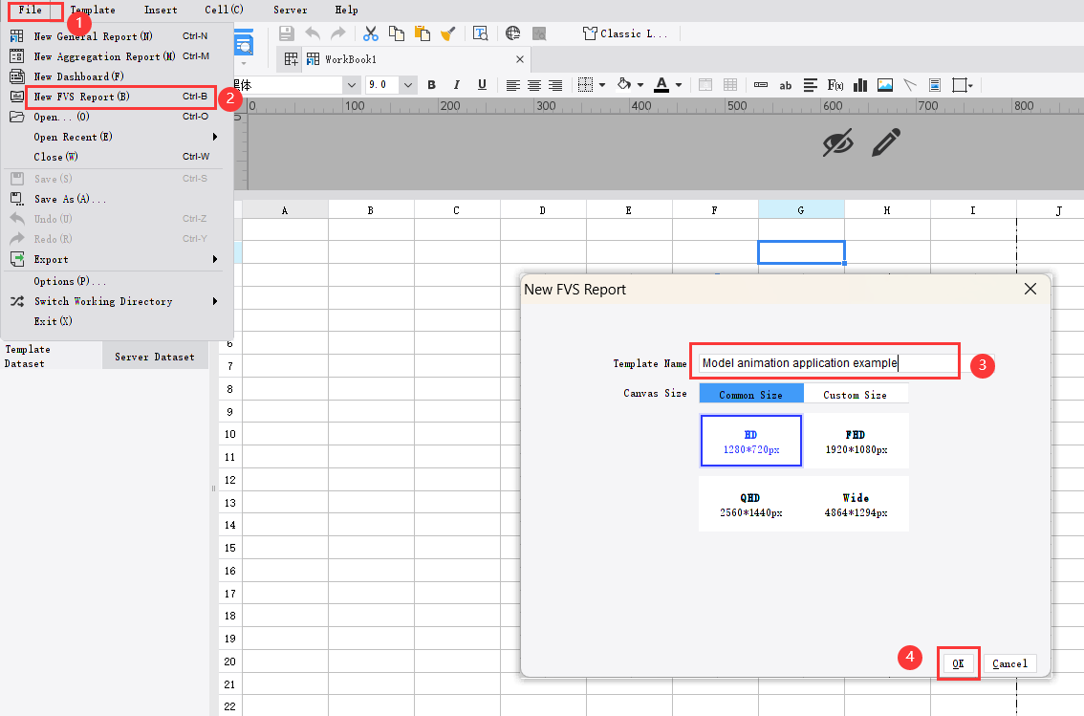The width and height of the screenshot is (1084, 716).
Task: Click the Redo arrow icon
Action: [337, 33]
